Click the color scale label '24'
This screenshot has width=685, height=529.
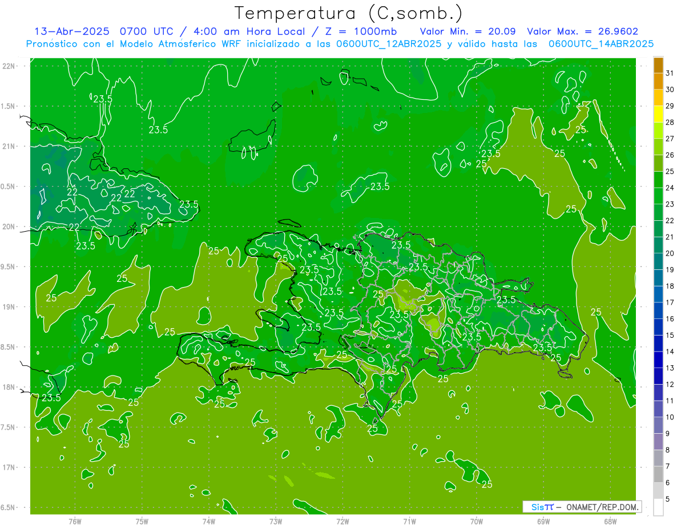pos(670,188)
